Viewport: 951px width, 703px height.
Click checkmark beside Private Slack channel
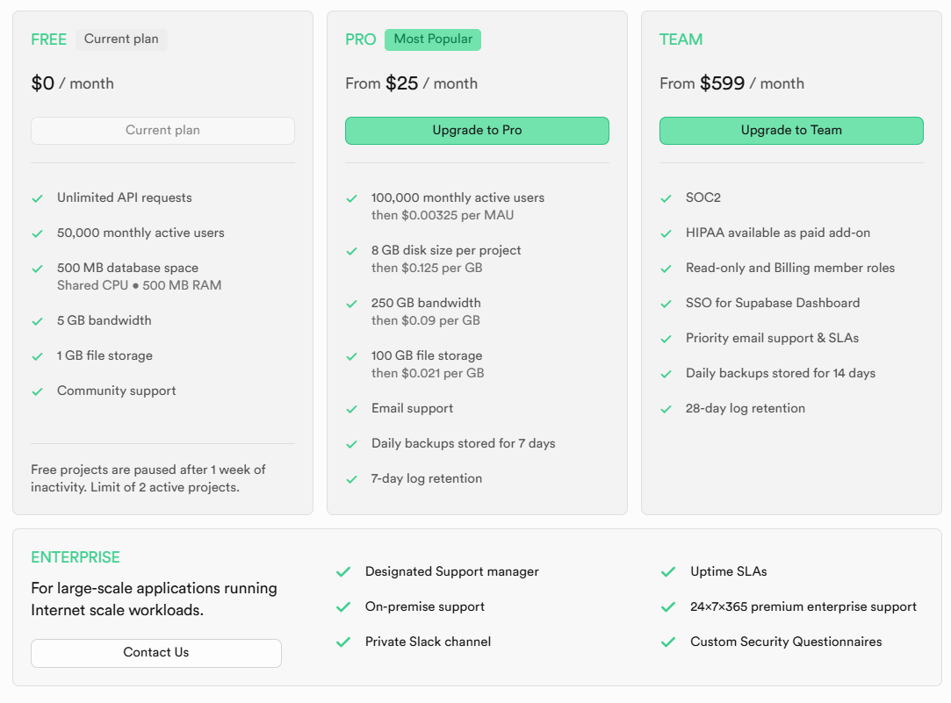pos(343,642)
